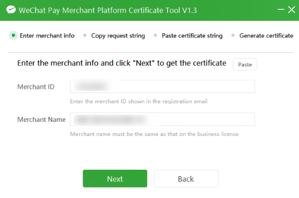Click the WeChat Pay logo icon

(x=11, y=10)
